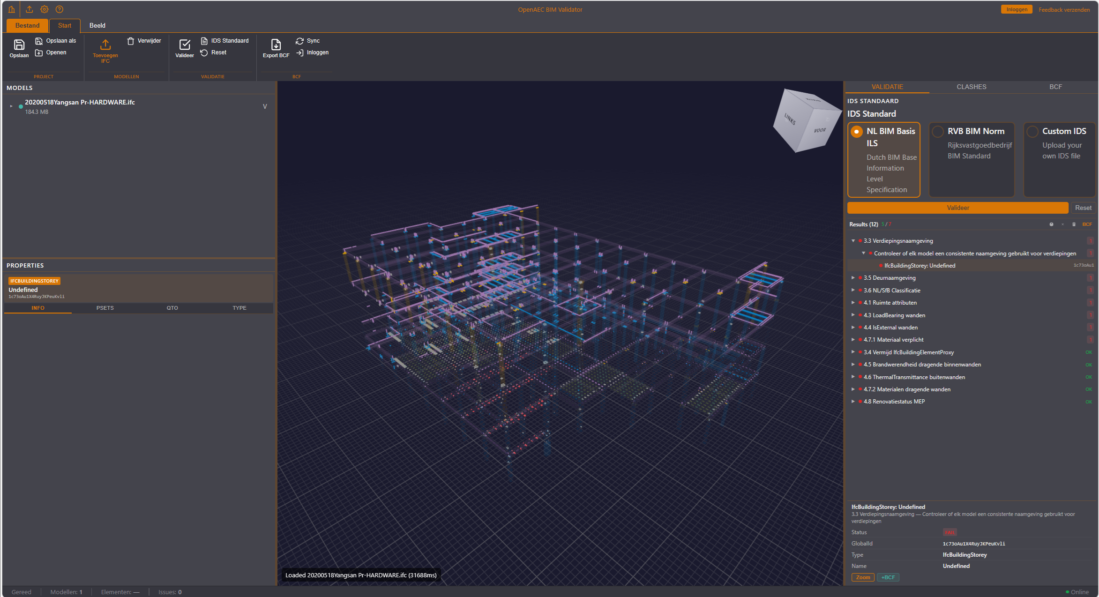Select the RVB BIM Norm standard
Viewport: 1099px width, 597px height.
[x=938, y=132]
